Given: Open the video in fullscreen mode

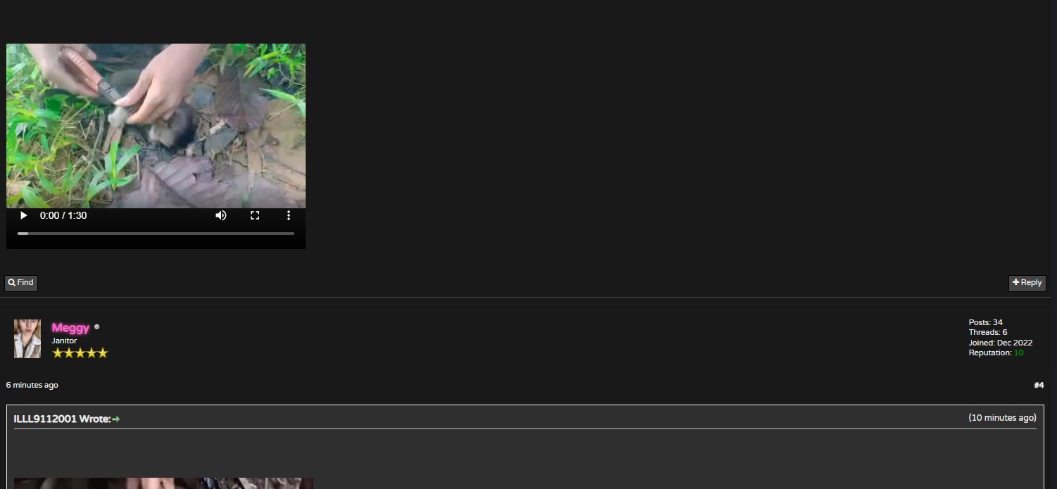Looking at the screenshot, I should tap(255, 215).
